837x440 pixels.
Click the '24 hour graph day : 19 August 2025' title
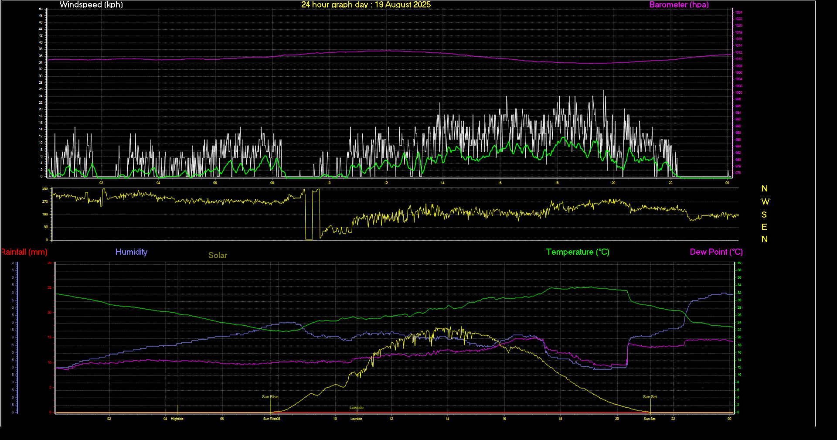tap(366, 4)
